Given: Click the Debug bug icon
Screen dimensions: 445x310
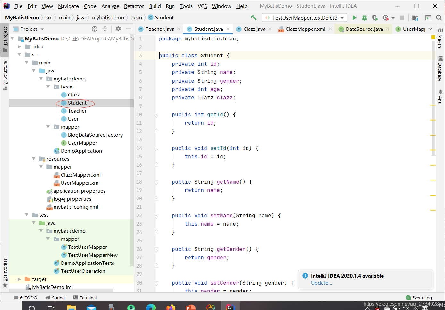Looking at the screenshot, I should [x=365, y=18].
